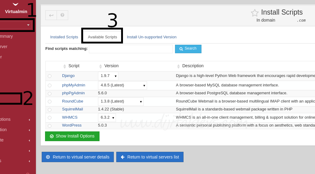Open the WHMCS script link

click(70, 117)
